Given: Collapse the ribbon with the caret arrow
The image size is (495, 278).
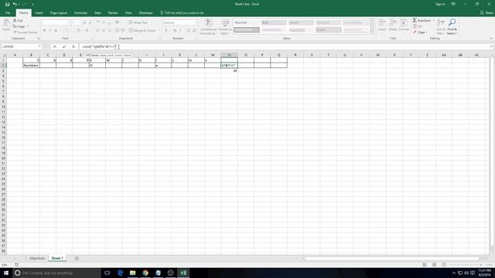Looking at the screenshot, I should 491,39.
